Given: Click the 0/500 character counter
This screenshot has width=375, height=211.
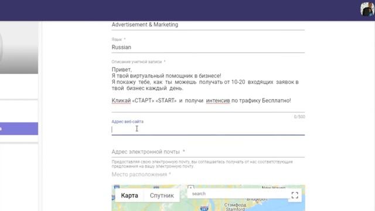Looking at the screenshot, I should (299, 117).
